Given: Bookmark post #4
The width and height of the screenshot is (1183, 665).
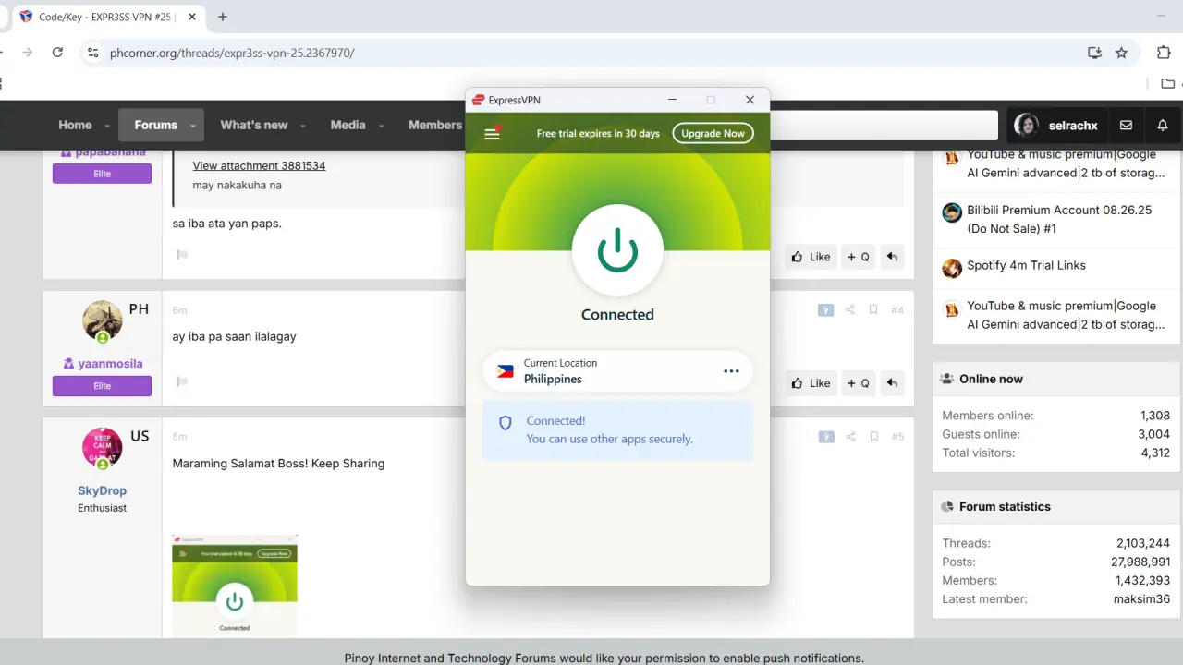Looking at the screenshot, I should tap(873, 310).
